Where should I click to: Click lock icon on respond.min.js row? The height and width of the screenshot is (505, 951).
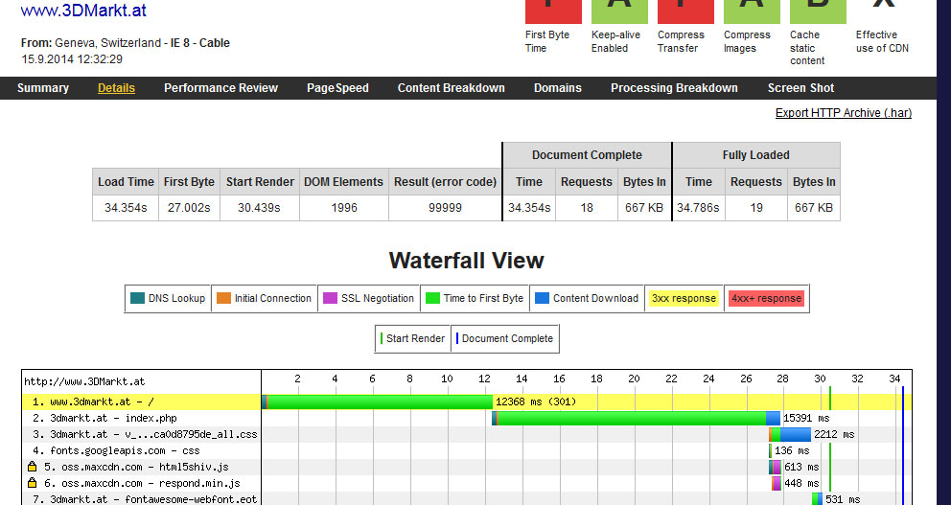pos(33,483)
